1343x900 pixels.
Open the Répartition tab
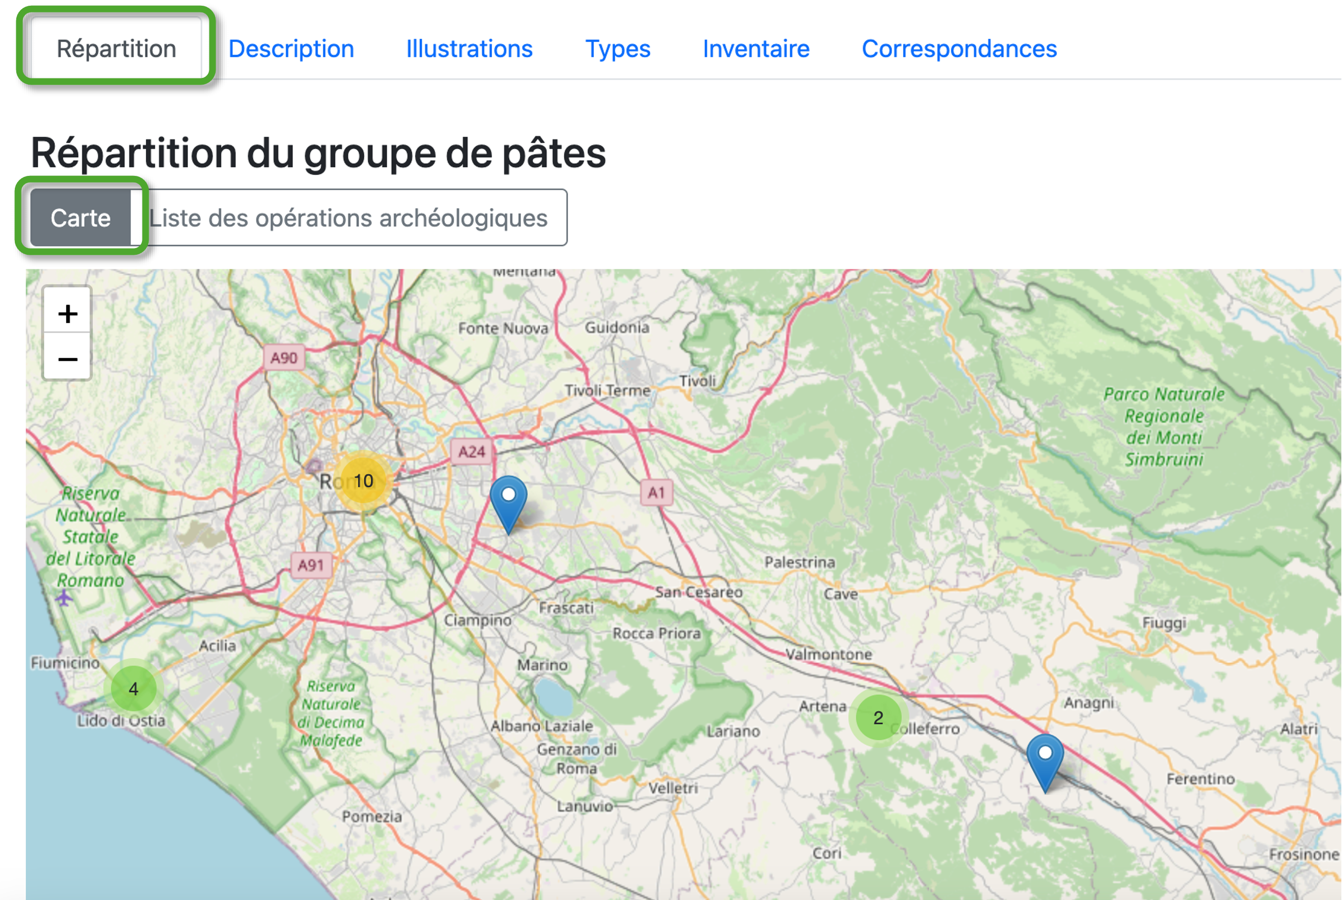[x=116, y=49]
